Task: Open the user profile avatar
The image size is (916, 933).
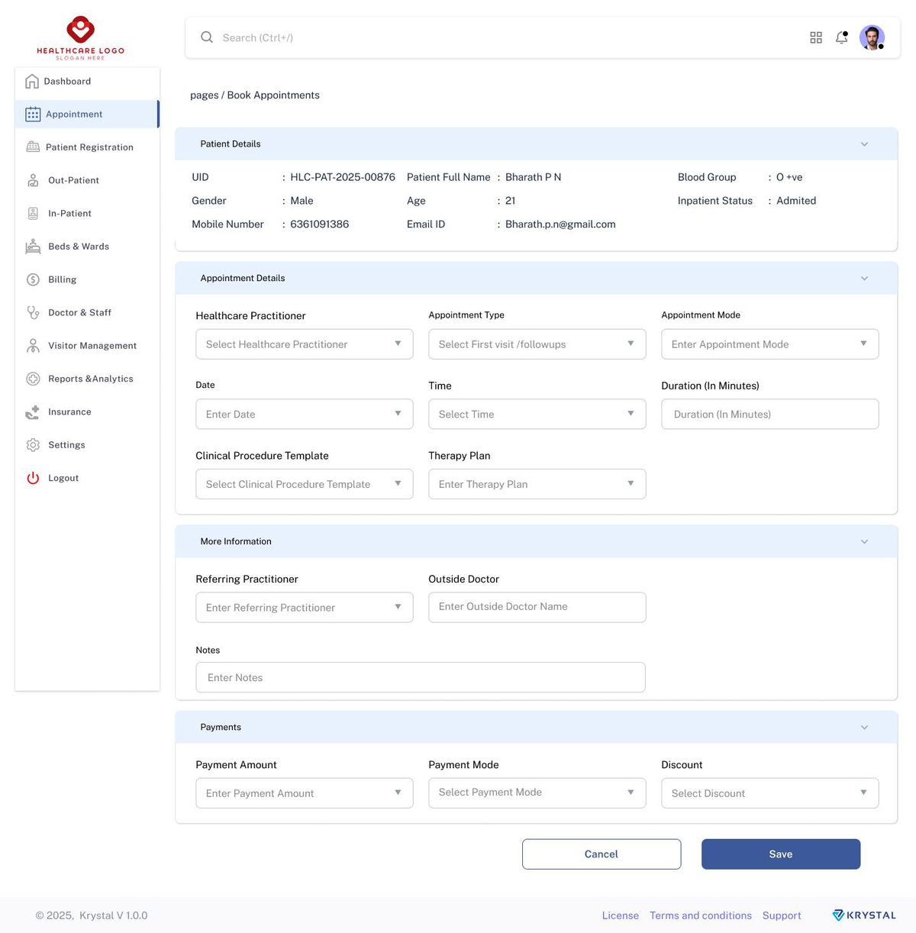Action: tap(872, 37)
